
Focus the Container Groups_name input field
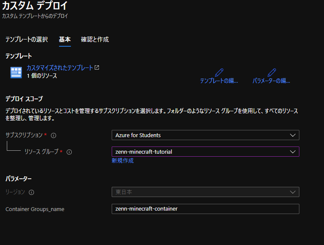(206, 209)
